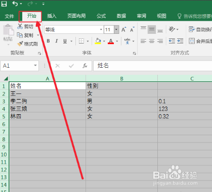Viewport: 212px width, 192px height.
Task: Click the Redo arrow icon
Action: [x=30, y=4]
